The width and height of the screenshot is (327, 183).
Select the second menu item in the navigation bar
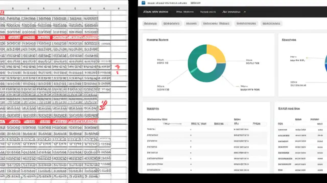[185, 12]
